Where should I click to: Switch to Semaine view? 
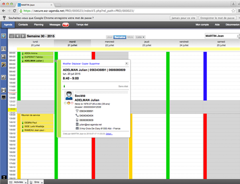tap(120, 37)
